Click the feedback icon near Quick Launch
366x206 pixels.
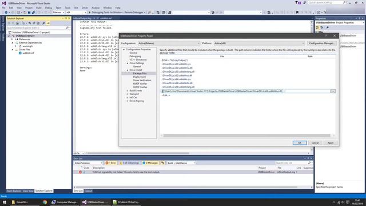click(x=304, y=2)
